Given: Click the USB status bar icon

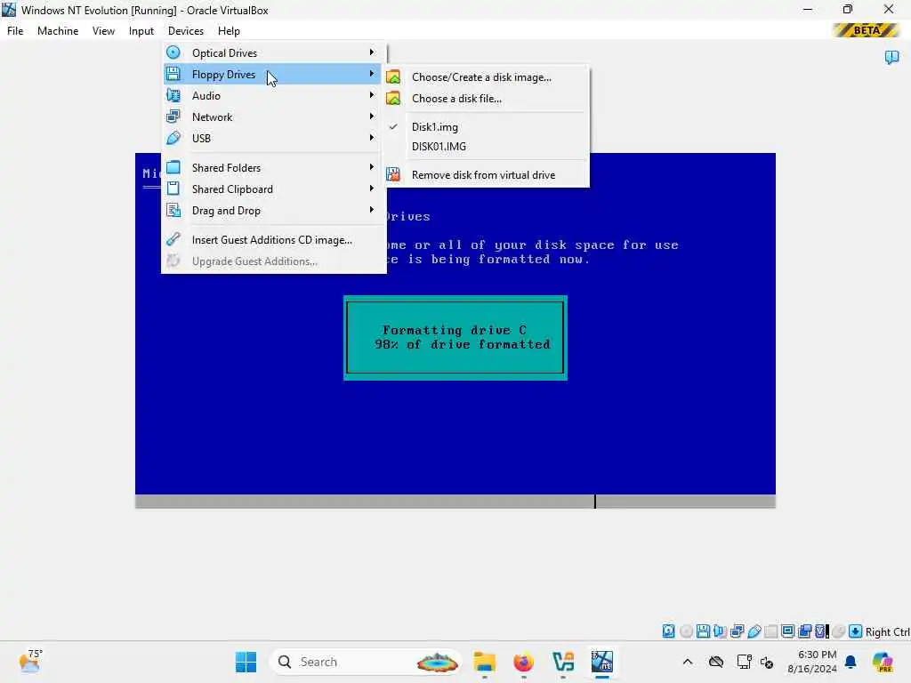Looking at the screenshot, I should 754,631.
